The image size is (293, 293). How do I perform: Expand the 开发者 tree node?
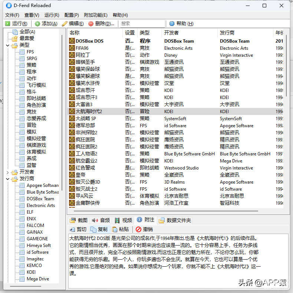tap(8, 172)
